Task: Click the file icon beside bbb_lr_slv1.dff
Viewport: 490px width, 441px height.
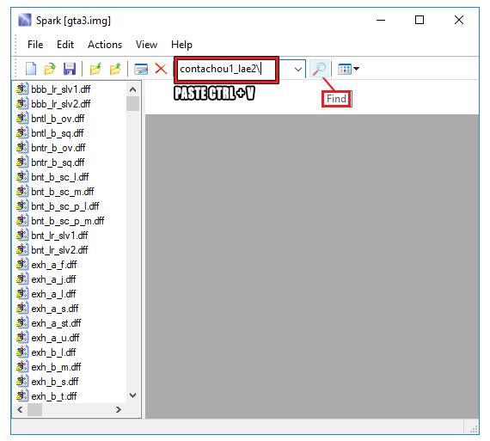Action: coord(22,89)
